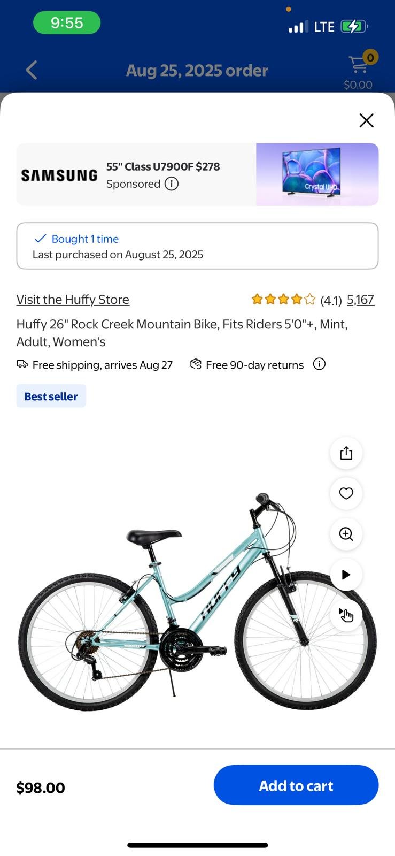This screenshot has width=395, height=856.
Task: Zoom in on the product image
Action: click(346, 534)
